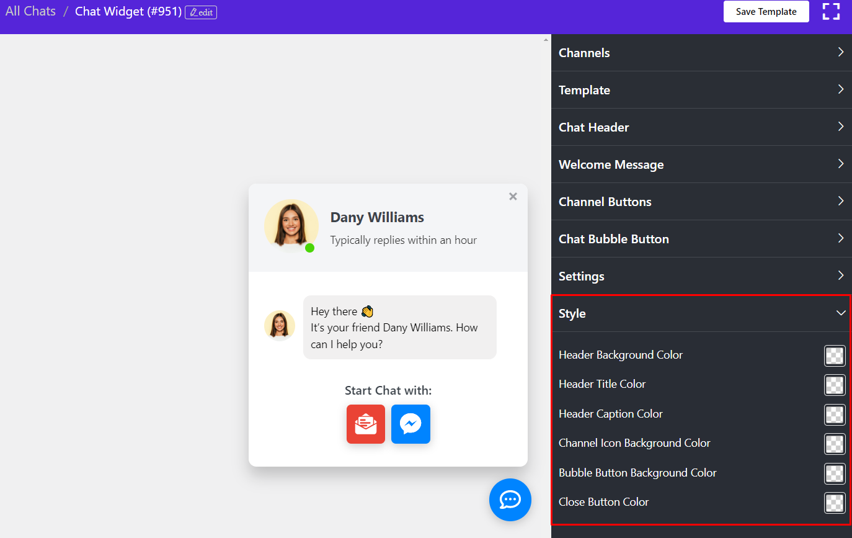Viewport: 852px width, 538px height.
Task: Click the edit button next to widget name
Action: coord(201,12)
